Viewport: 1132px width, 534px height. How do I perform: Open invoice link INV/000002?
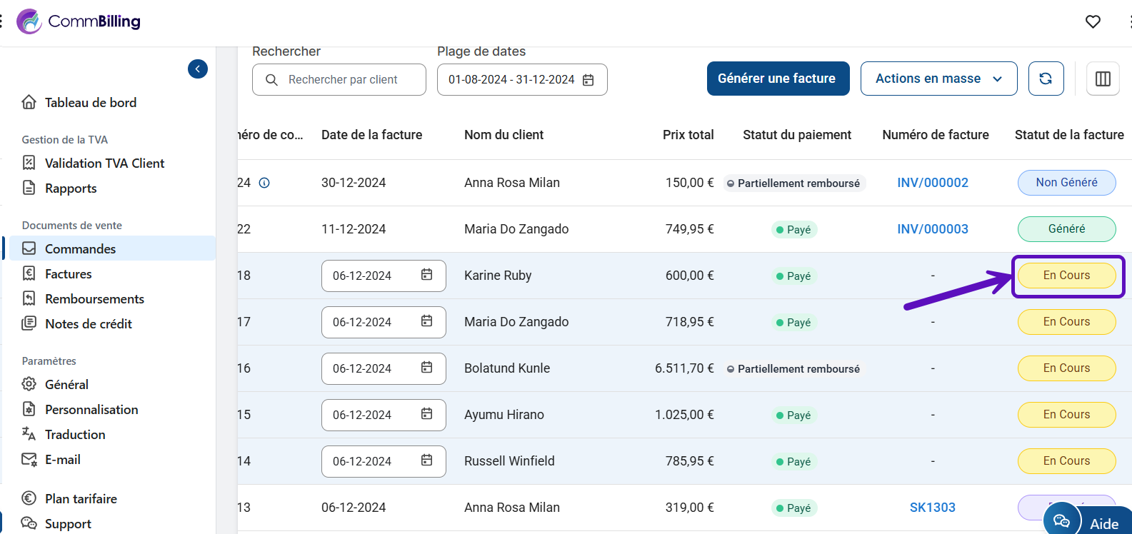point(932,183)
